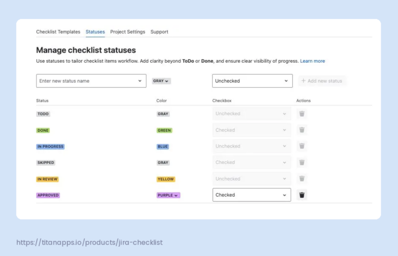Screen dimensions: 398x256
Task: Click the SKIPPED status label
Action: click(46, 163)
